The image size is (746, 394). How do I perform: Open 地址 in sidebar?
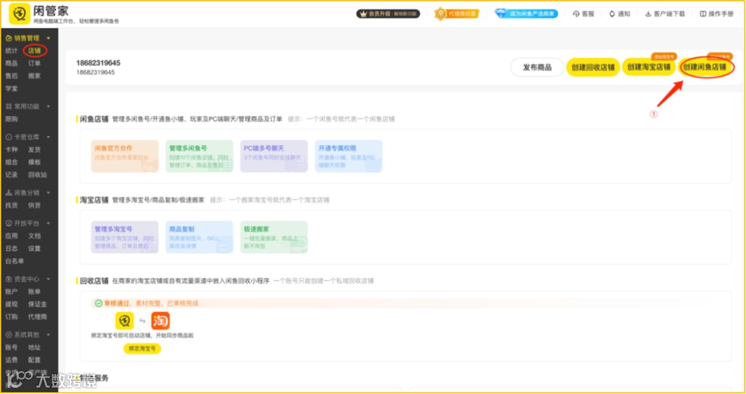pyautogui.click(x=35, y=347)
